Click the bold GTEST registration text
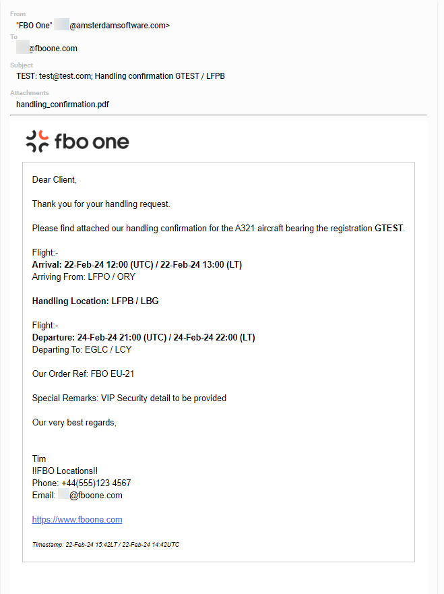 (x=389, y=228)
